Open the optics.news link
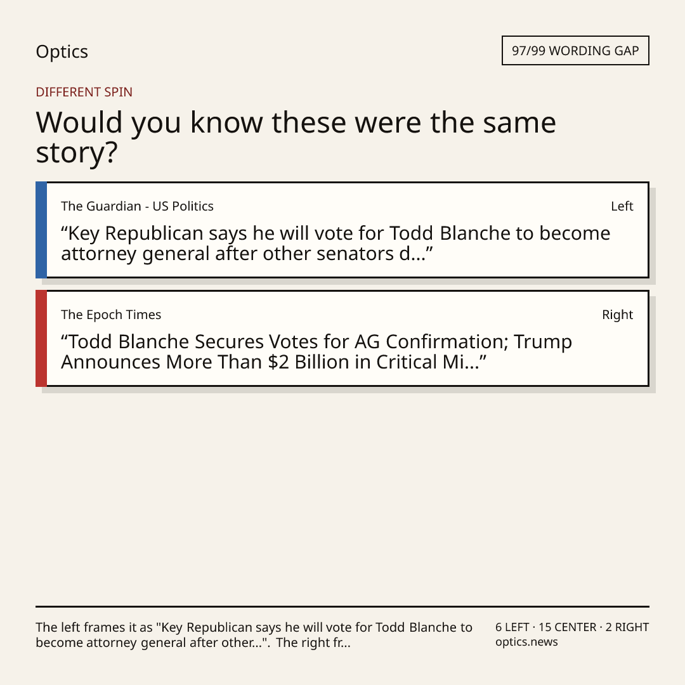The height and width of the screenshot is (685, 685). point(526,642)
